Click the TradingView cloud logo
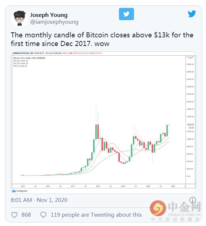The width and height of the screenshot is (206, 226). 14,191
